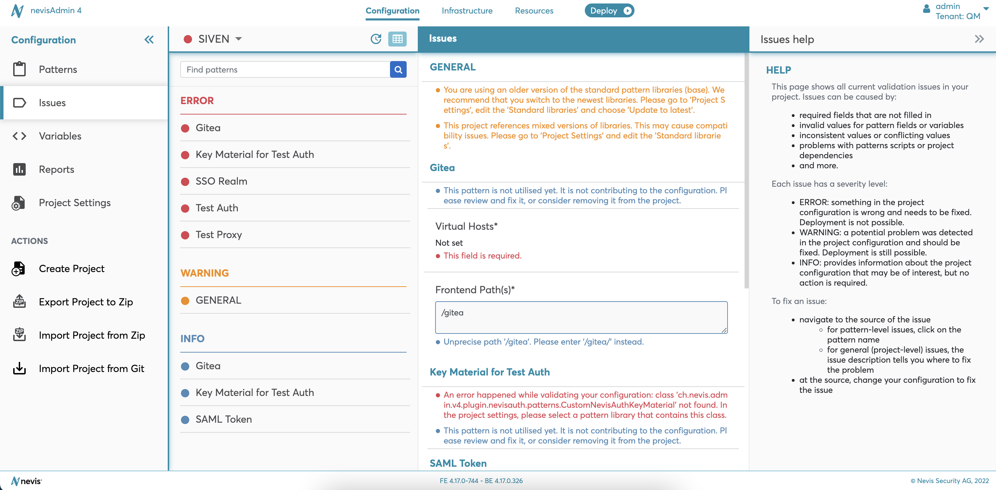Click the Resources menu tab

point(533,9)
